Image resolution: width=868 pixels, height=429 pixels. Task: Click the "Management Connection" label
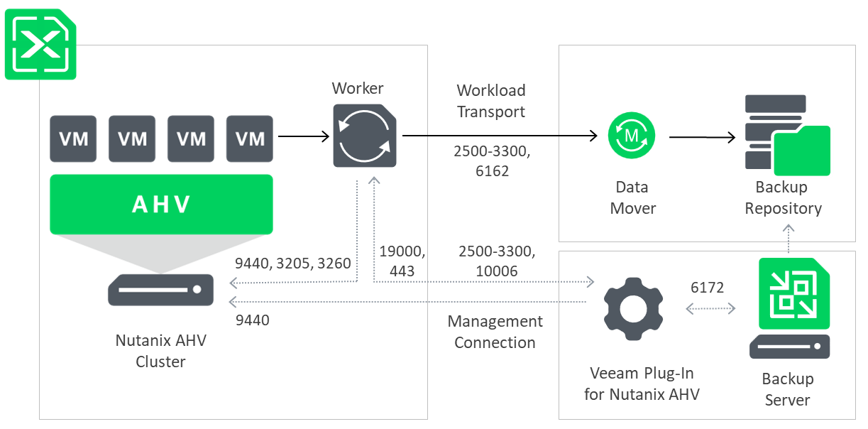(x=495, y=332)
